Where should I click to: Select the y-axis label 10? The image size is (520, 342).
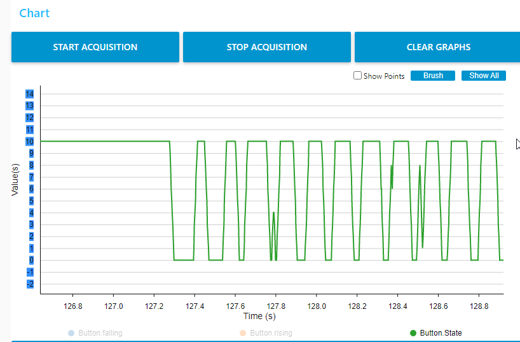(30, 142)
